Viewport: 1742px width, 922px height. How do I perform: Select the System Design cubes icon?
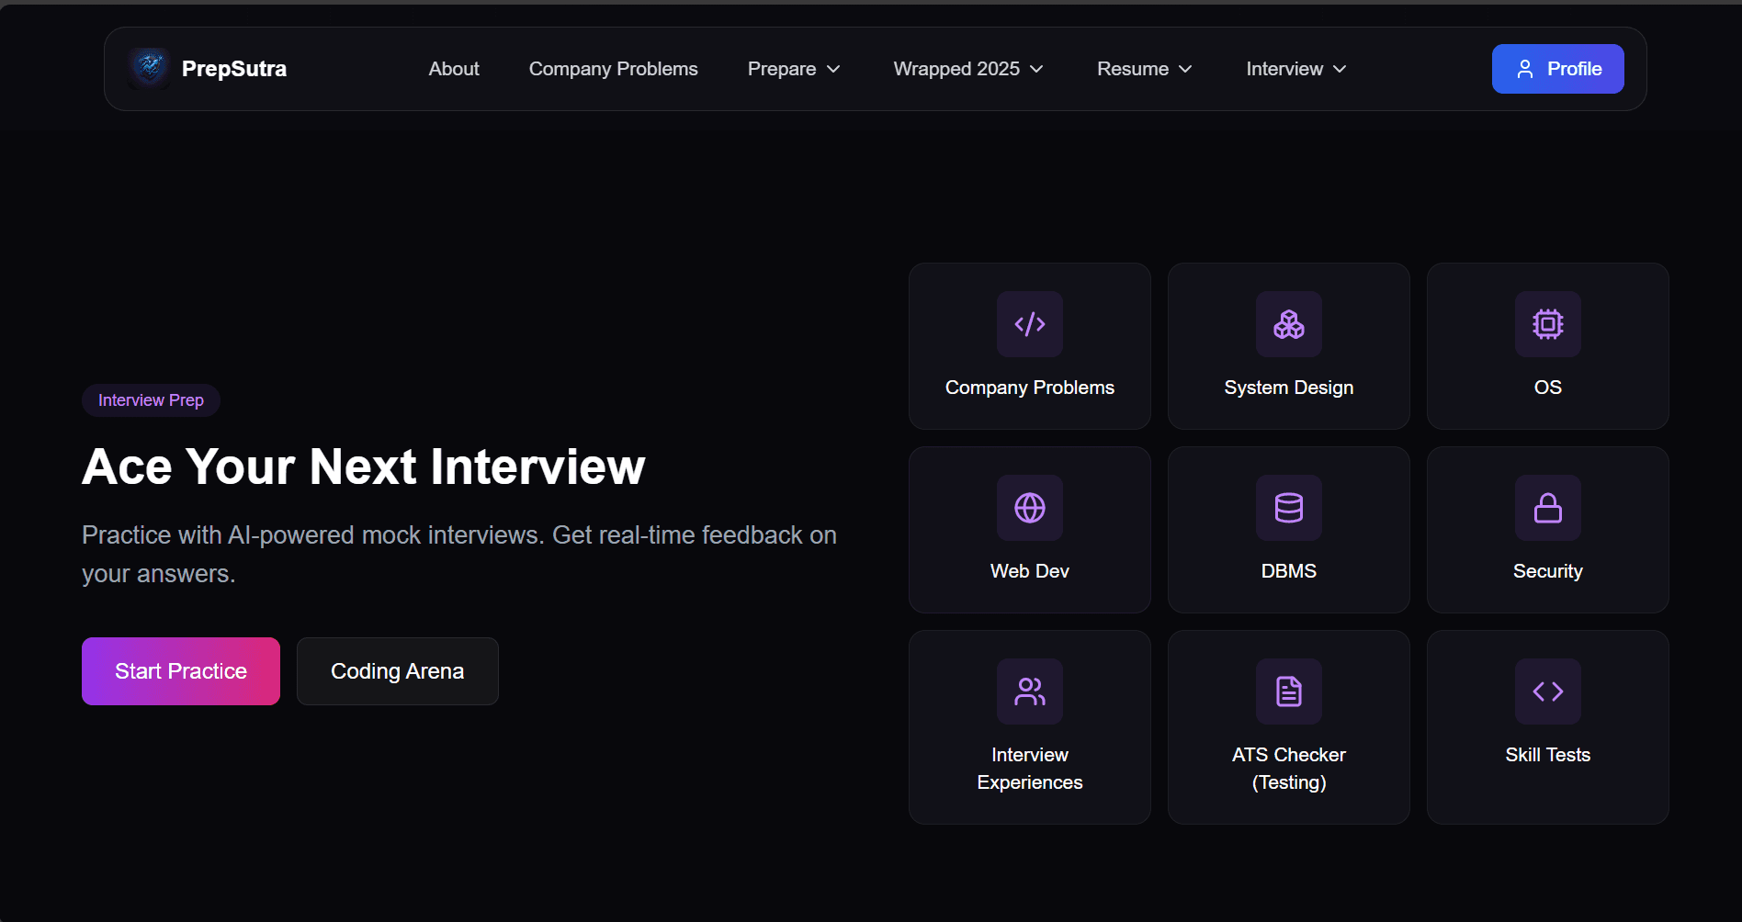coord(1288,324)
